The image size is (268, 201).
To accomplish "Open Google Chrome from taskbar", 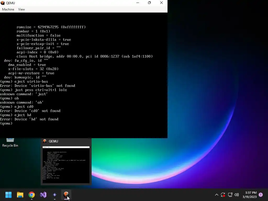I will 32,195.
